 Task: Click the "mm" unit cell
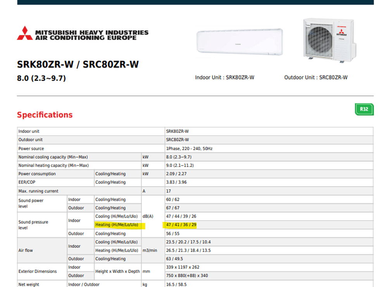(146, 271)
